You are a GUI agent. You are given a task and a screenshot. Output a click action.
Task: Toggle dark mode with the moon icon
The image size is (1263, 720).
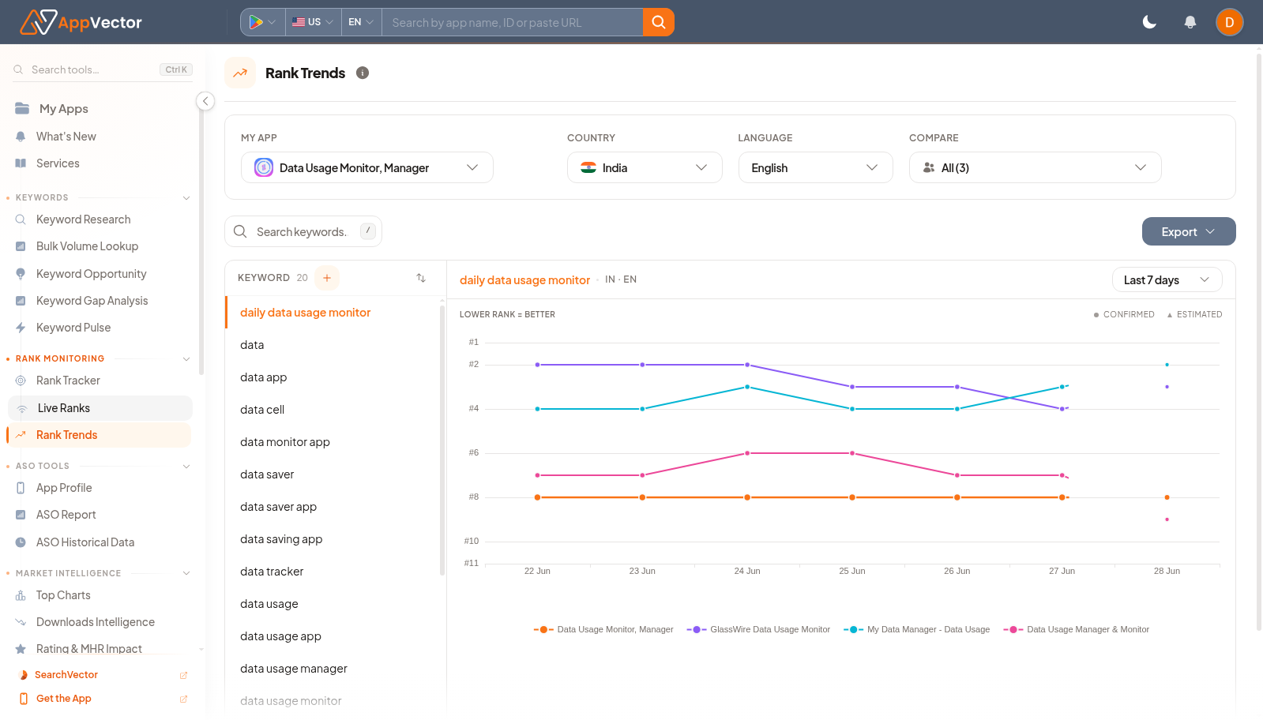point(1149,22)
